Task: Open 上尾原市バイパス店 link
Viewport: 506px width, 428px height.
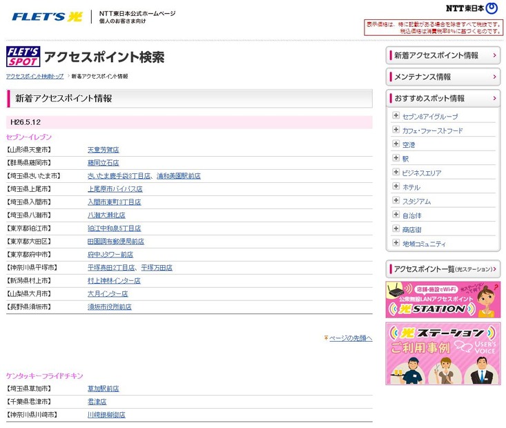Action: [x=115, y=189]
